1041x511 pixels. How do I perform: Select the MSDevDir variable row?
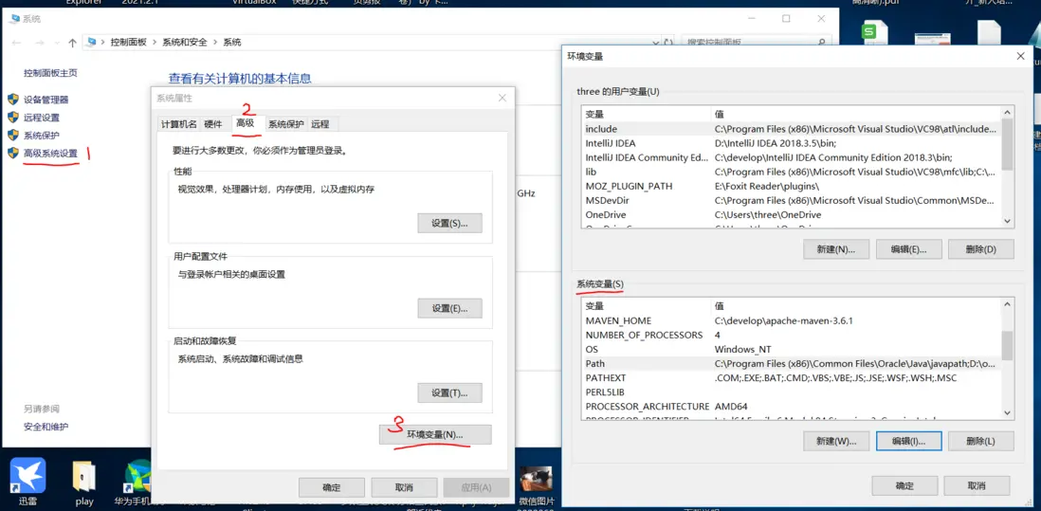(x=792, y=200)
